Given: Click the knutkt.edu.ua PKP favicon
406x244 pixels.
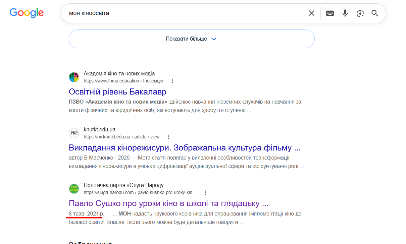Looking at the screenshot, I should point(74,133).
